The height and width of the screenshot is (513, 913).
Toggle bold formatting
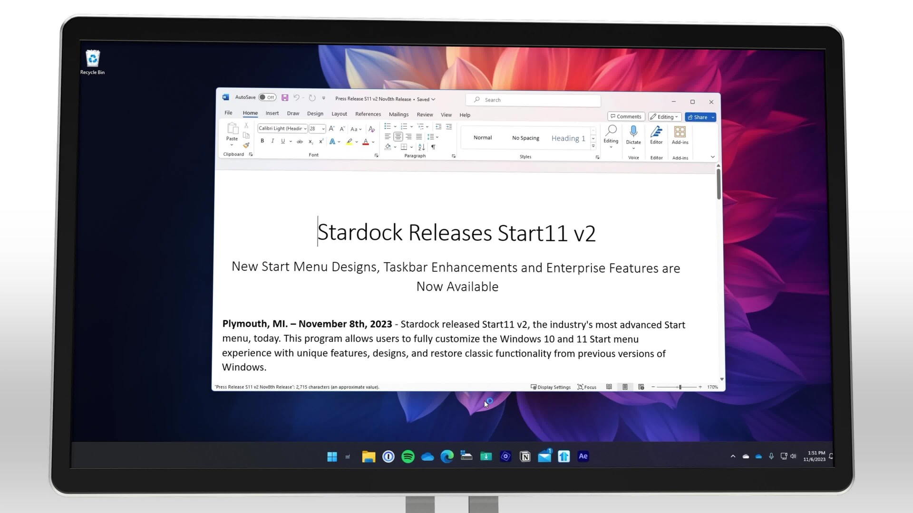point(262,141)
